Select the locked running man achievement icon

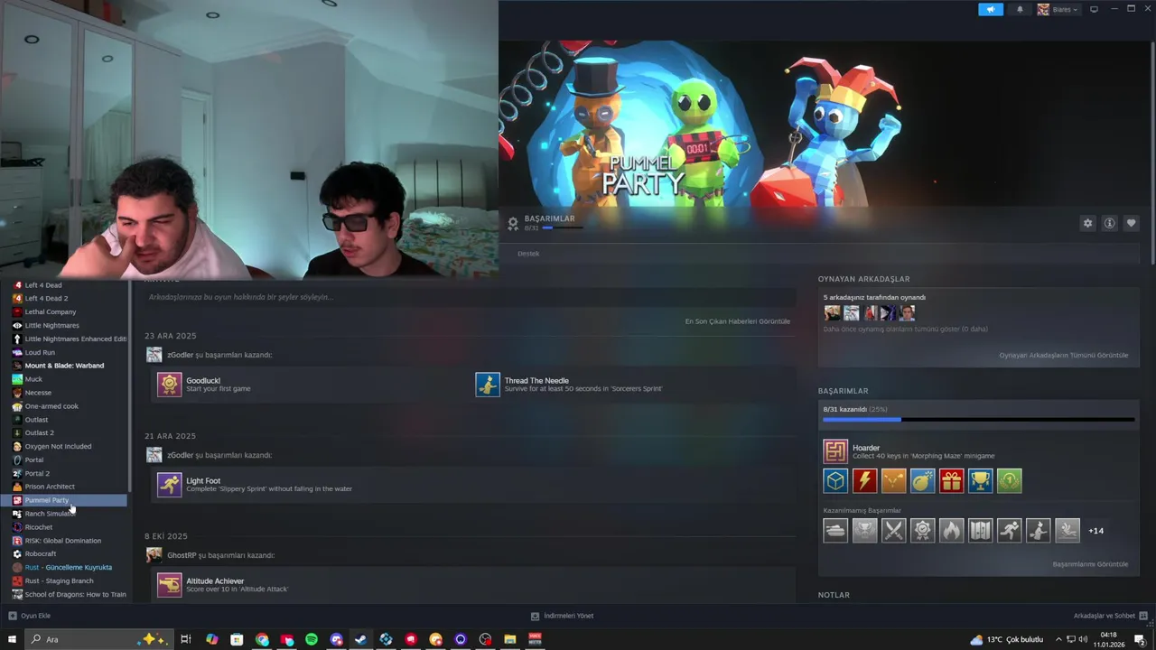coord(1009,531)
